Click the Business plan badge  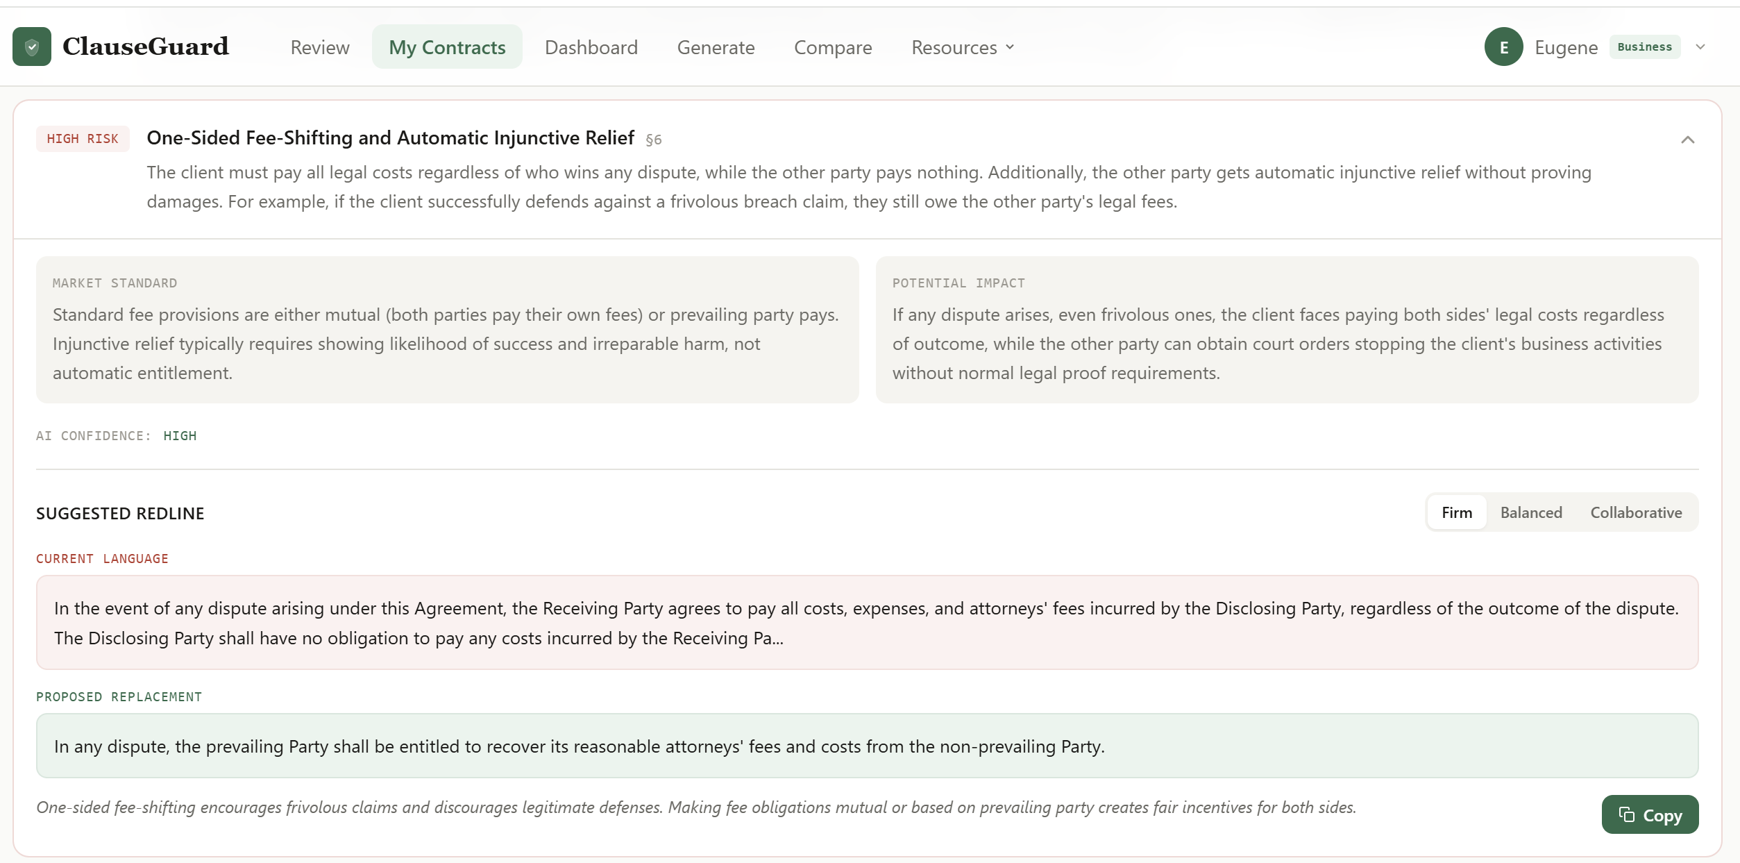coord(1644,47)
